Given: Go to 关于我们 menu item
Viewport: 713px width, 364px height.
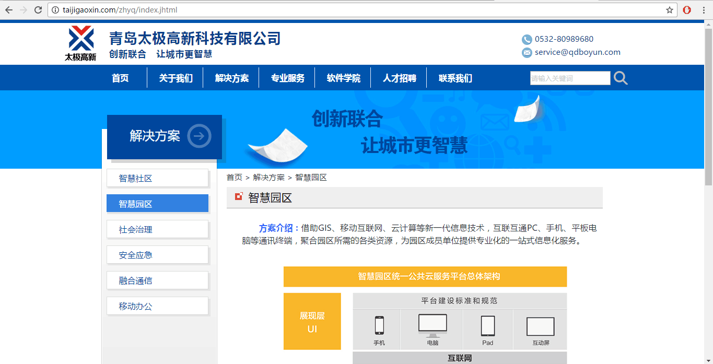Looking at the screenshot, I should coord(176,78).
